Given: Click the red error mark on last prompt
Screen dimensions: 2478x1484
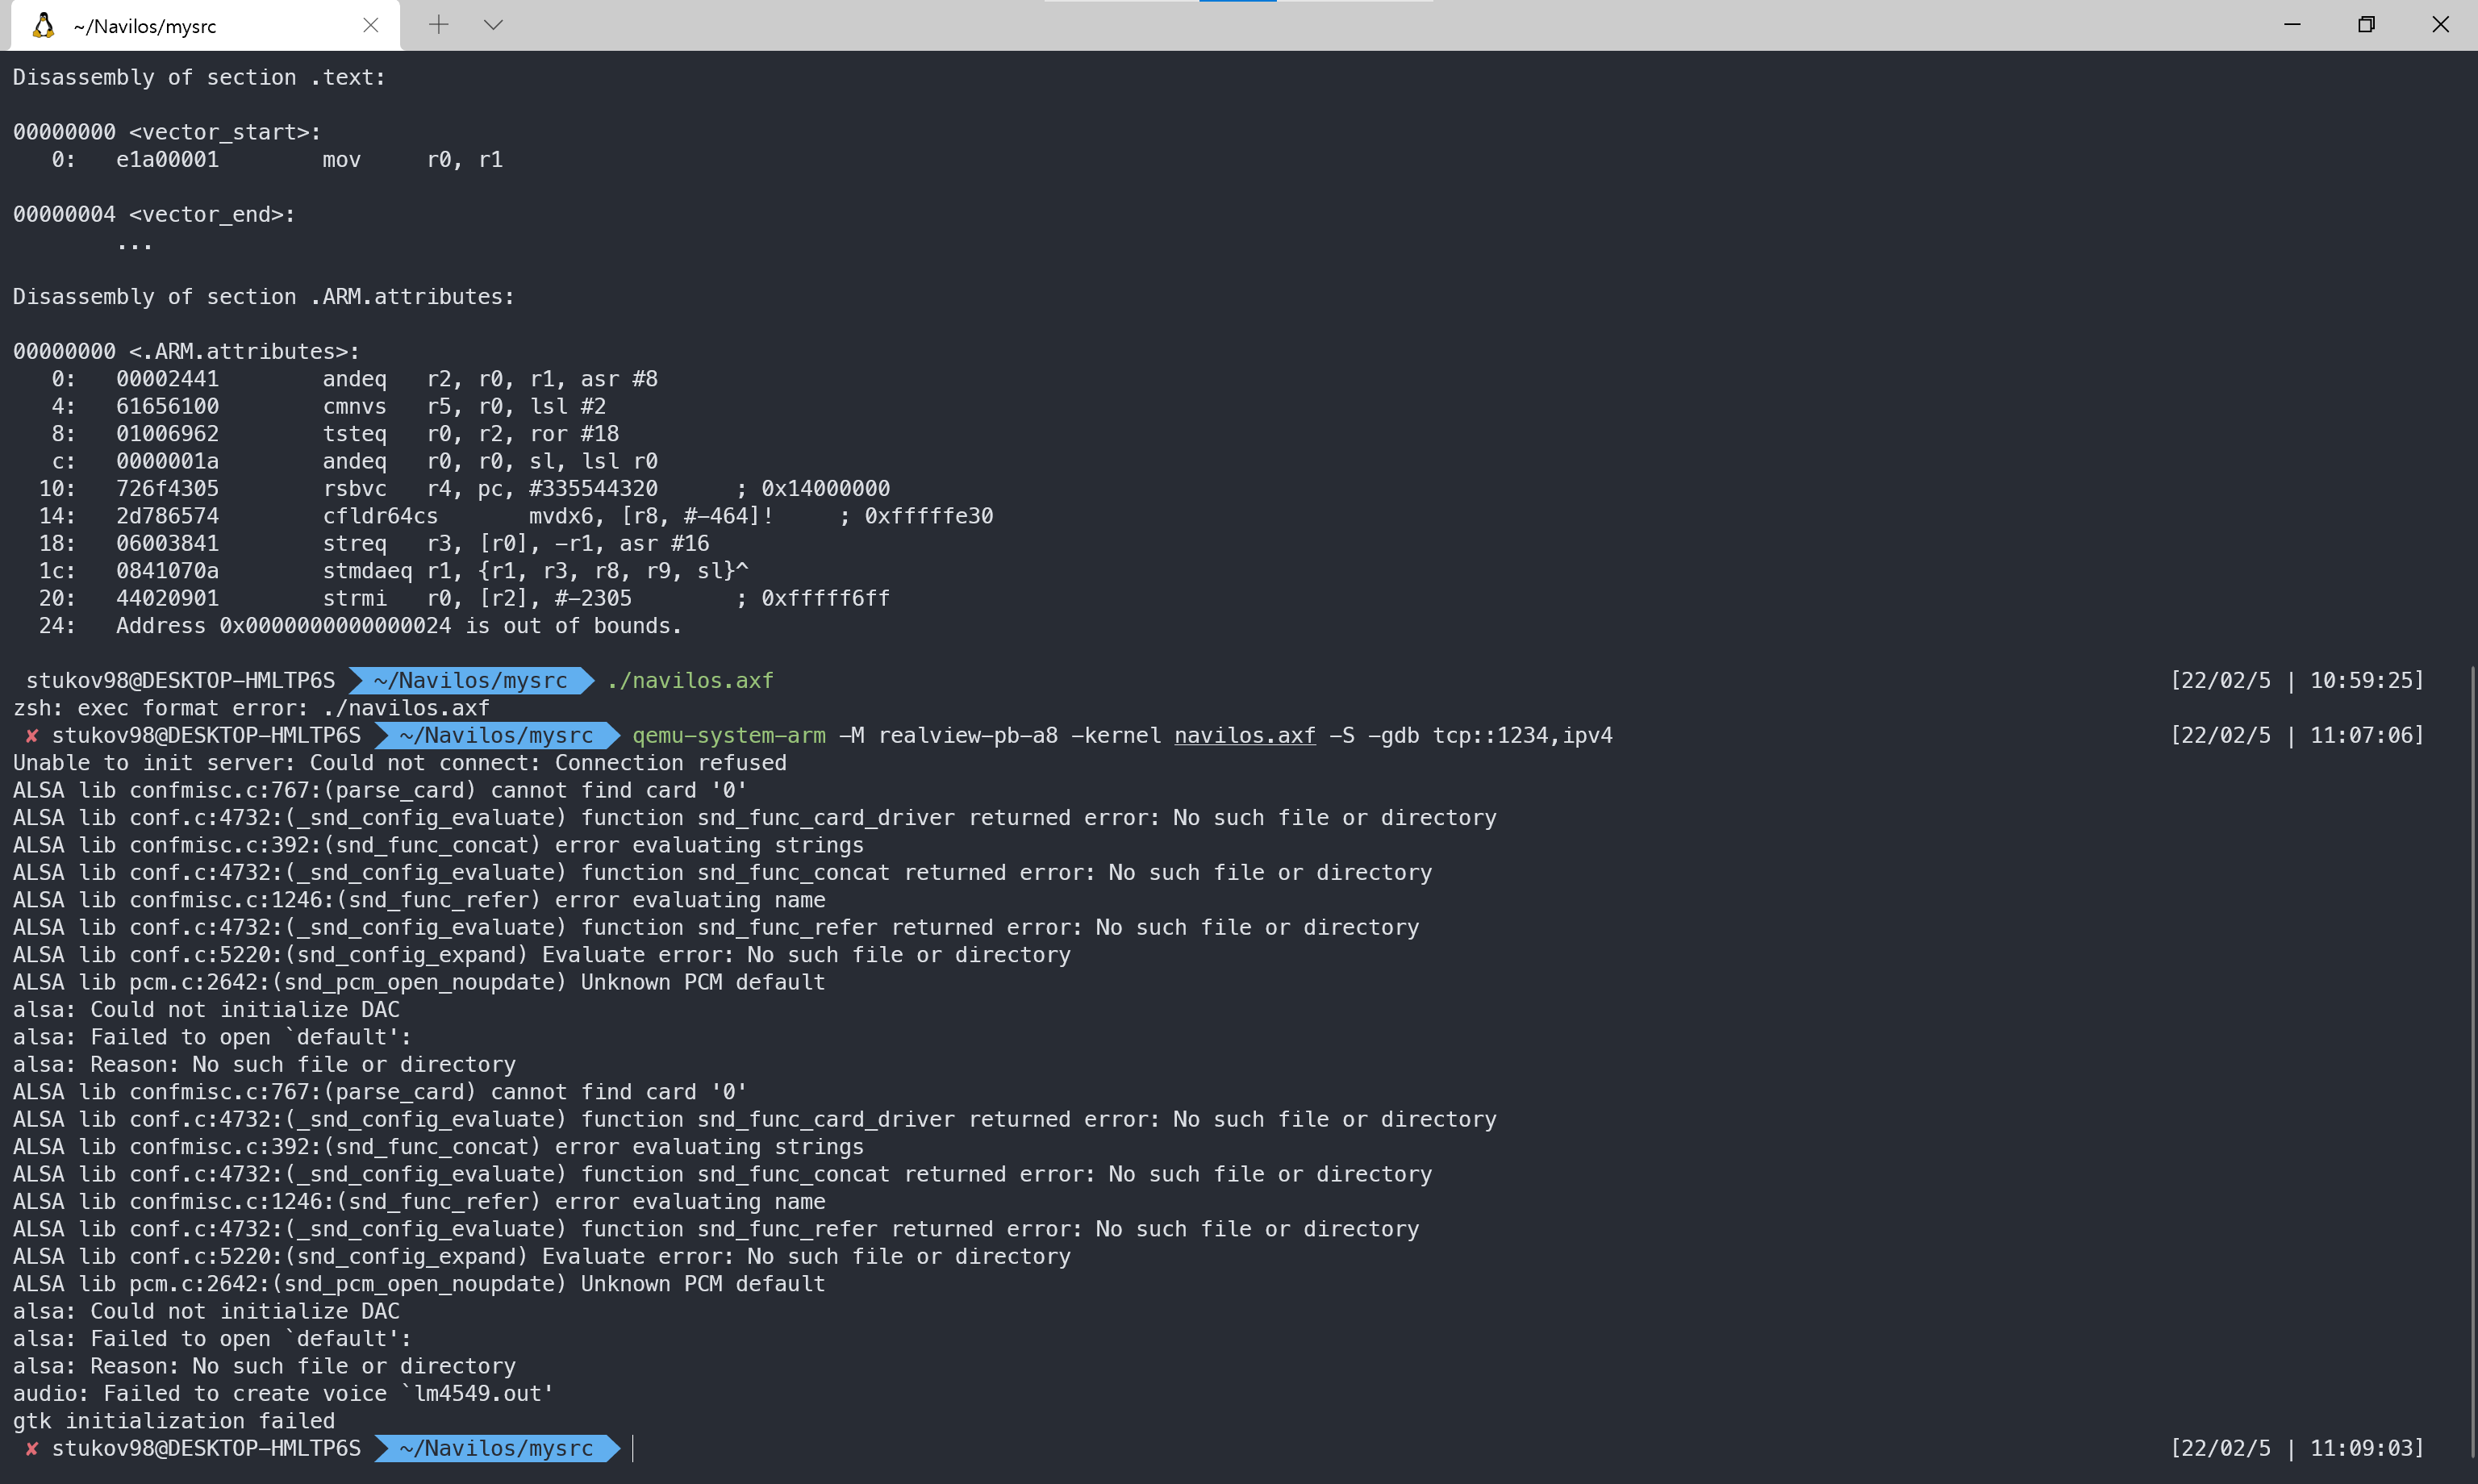Looking at the screenshot, I should [32, 1448].
